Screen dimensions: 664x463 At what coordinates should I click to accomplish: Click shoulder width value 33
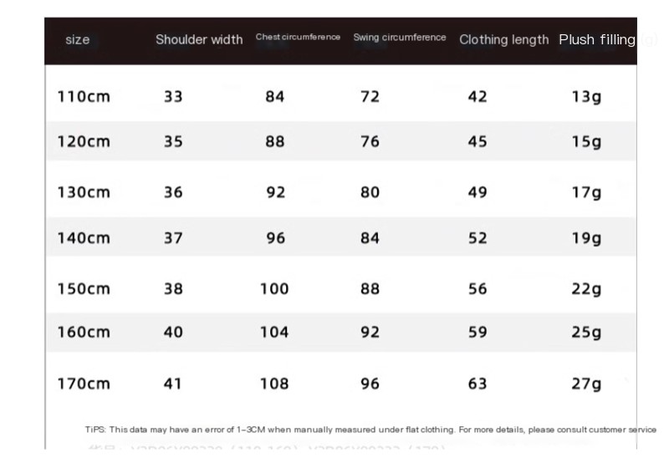(173, 96)
